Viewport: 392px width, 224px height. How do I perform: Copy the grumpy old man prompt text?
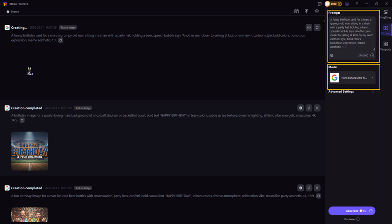[61, 40]
